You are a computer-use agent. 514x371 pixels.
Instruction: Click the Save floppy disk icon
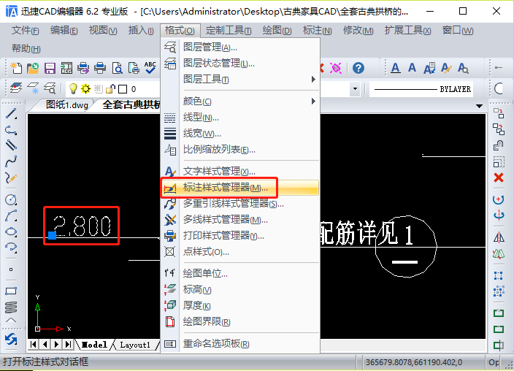coord(50,68)
